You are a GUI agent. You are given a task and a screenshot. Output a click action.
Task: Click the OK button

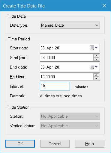point(20,144)
